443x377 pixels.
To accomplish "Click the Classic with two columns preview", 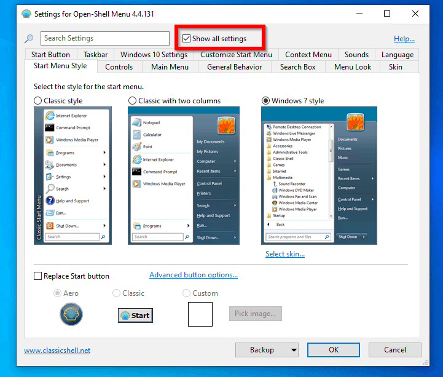I will (x=183, y=175).
